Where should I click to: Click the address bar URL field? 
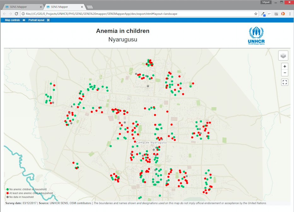139,14
